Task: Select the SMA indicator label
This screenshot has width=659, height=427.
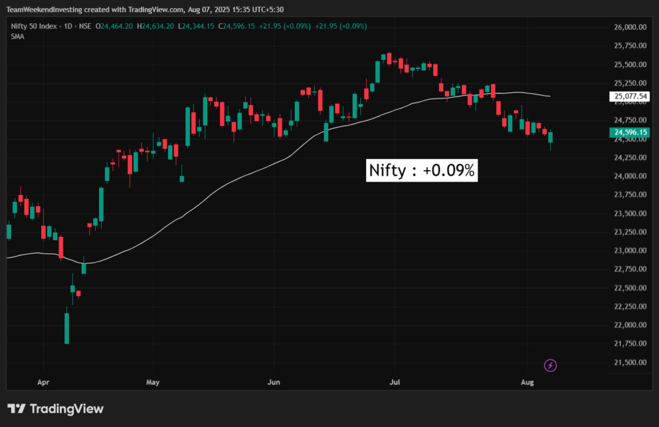Action: pyautogui.click(x=17, y=37)
